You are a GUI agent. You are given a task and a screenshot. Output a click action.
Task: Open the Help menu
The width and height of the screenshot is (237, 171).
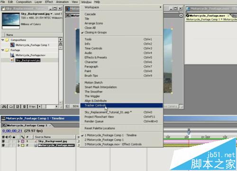click(x=97, y=2)
